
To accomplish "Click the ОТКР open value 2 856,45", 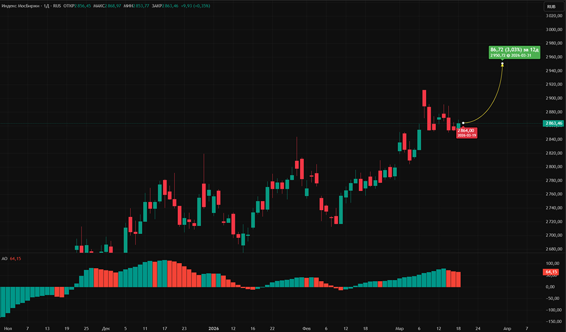I will point(83,6).
